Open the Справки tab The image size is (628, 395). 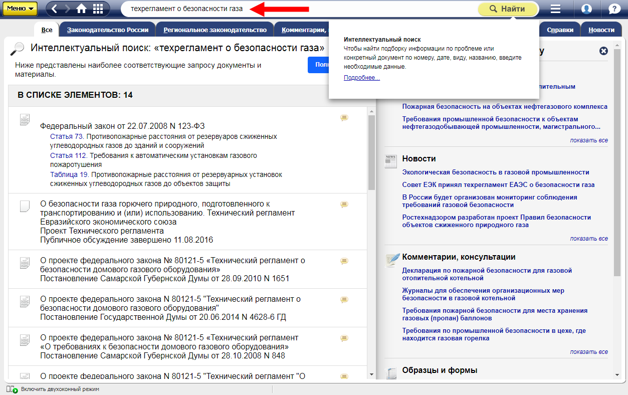pos(560,30)
